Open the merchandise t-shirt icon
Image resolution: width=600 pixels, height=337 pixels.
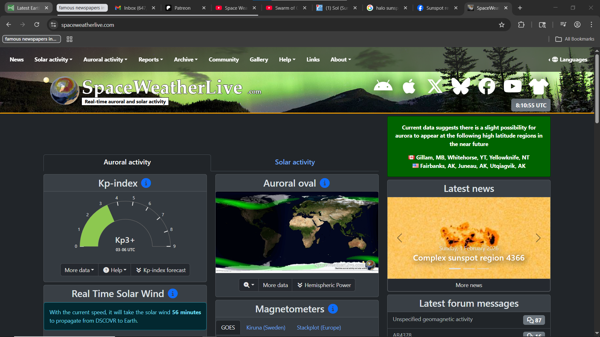tap(538, 86)
